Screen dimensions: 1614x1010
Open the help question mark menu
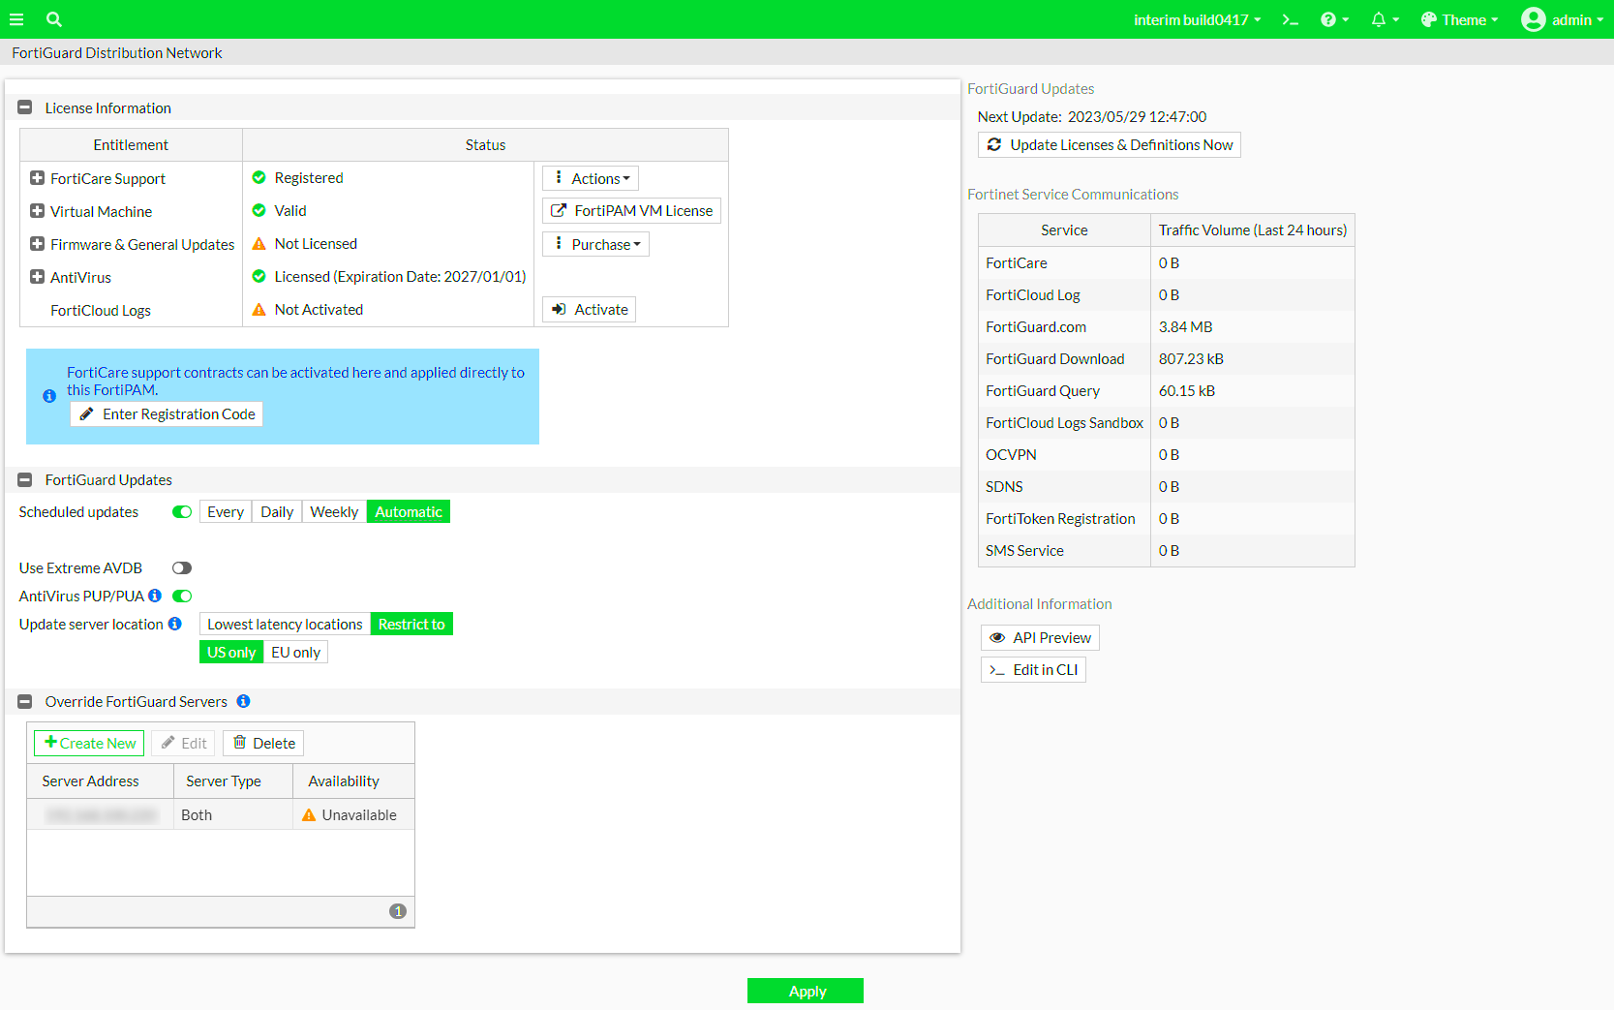tap(1334, 19)
